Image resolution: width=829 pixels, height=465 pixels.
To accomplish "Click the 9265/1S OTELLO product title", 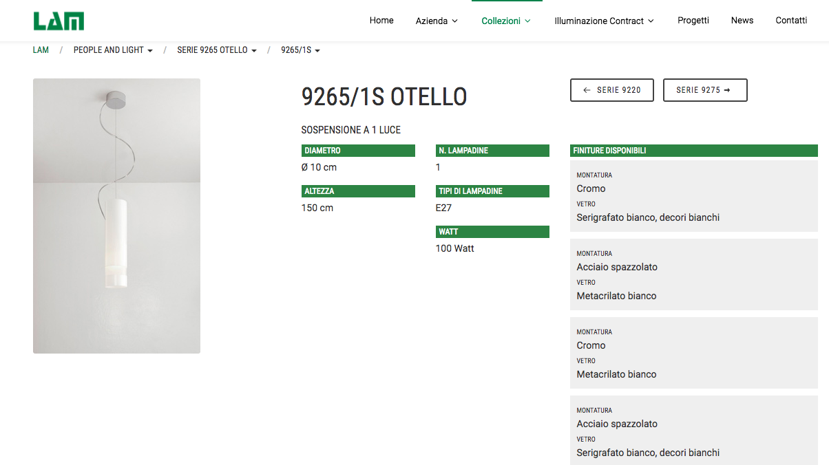I will coord(384,97).
